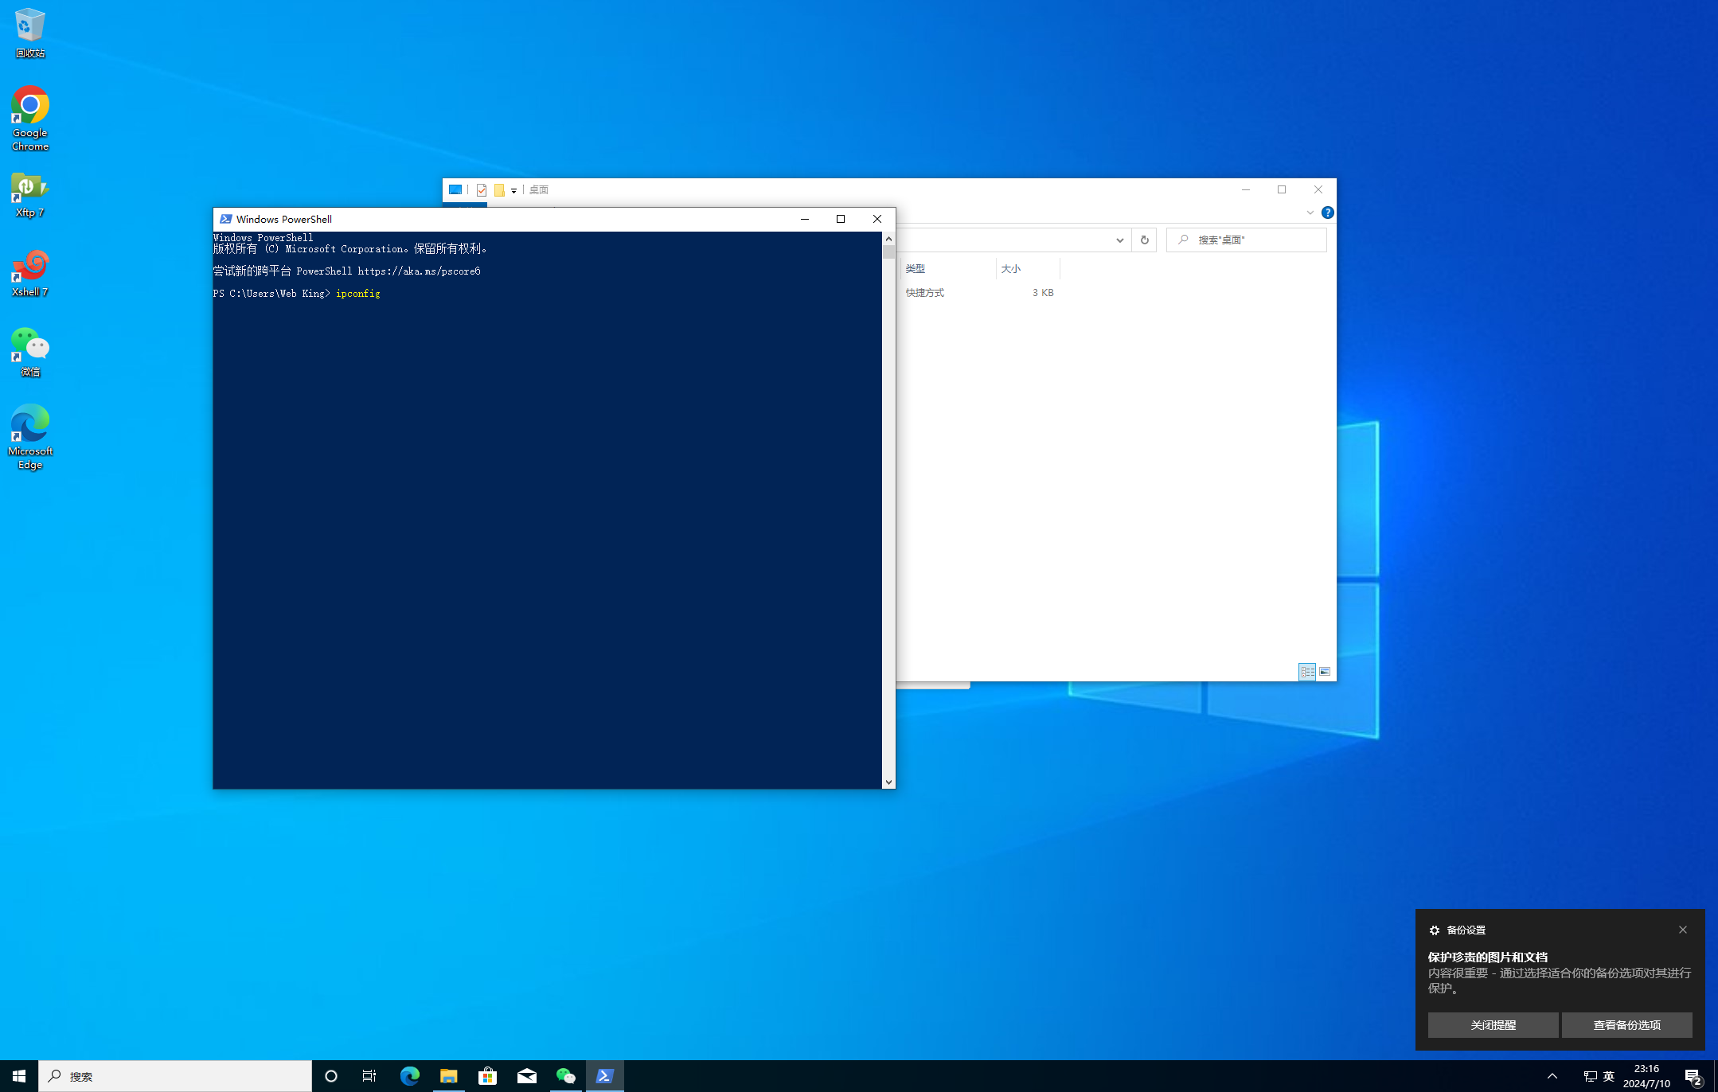Viewport: 1718px width, 1092px height.
Task: Click the show desktop sliver
Action: [x=1716, y=1076]
